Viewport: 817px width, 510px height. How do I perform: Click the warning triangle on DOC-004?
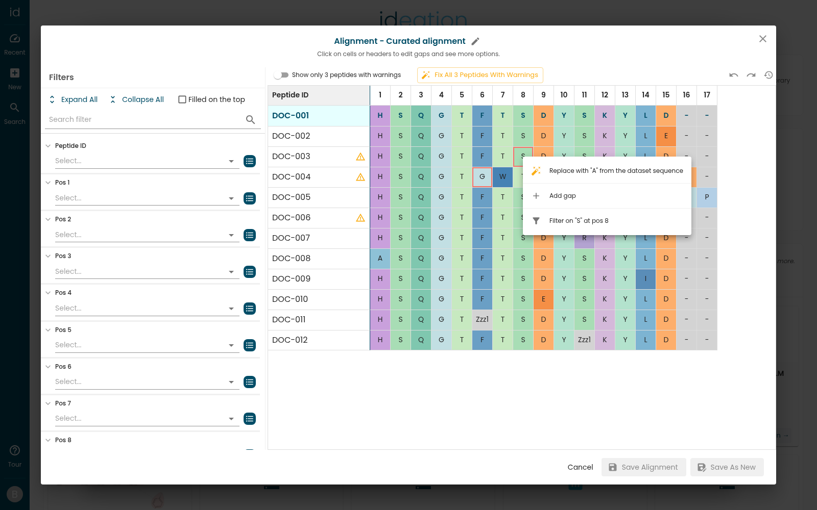click(361, 177)
